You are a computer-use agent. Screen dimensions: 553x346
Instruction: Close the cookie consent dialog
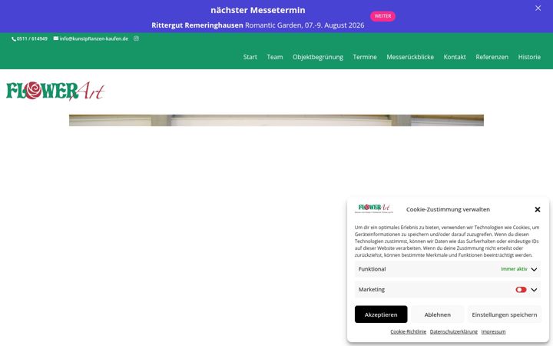pyautogui.click(x=538, y=209)
